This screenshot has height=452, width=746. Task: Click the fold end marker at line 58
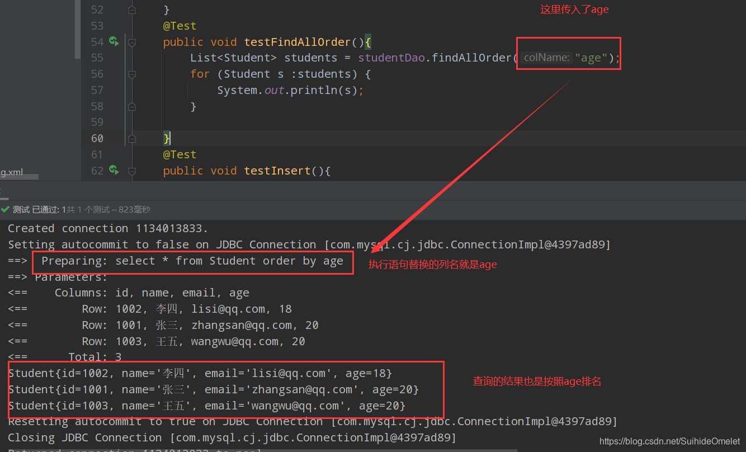pyautogui.click(x=132, y=106)
